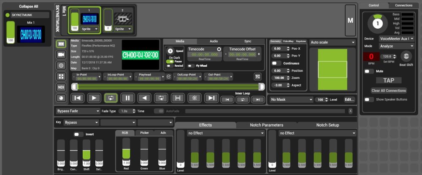Click the audio channel 1 dial
The height and width of the screenshot is (175, 422).
click(x=378, y=23)
